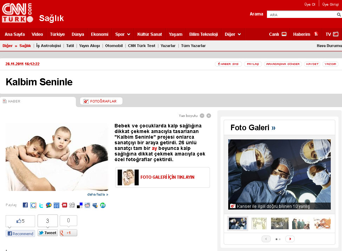Open the Canlı live broadcast link

pyautogui.click(x=278, y=34)
